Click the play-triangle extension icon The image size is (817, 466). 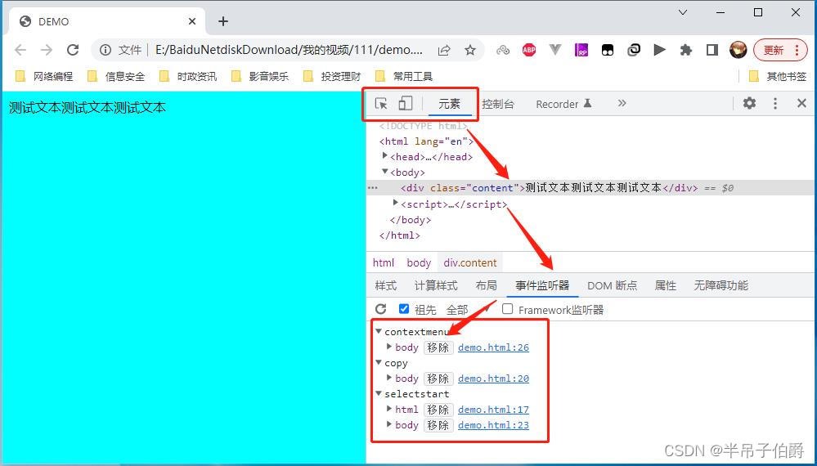coord(660,50)
